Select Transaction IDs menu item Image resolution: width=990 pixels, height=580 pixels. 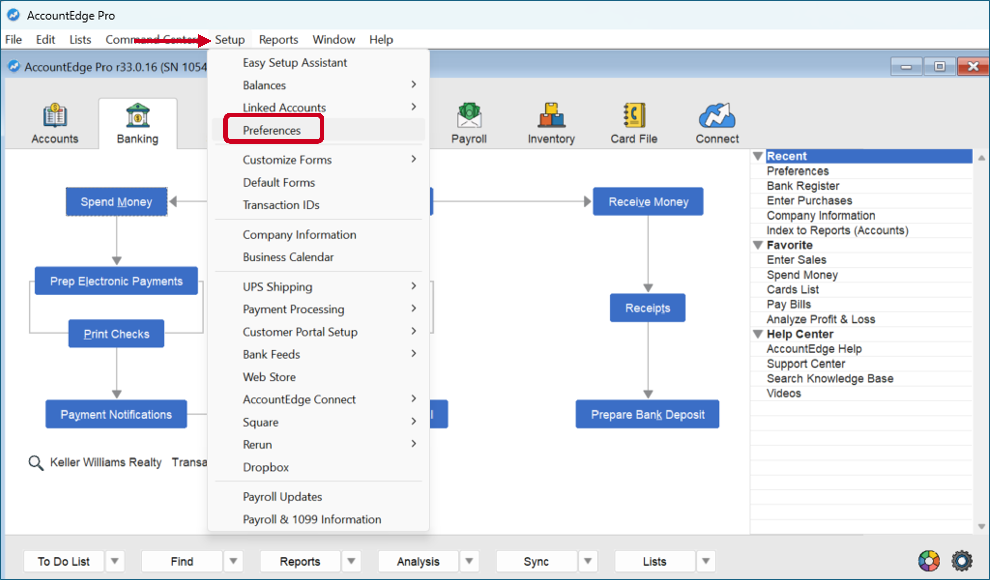tap(318, 205)
